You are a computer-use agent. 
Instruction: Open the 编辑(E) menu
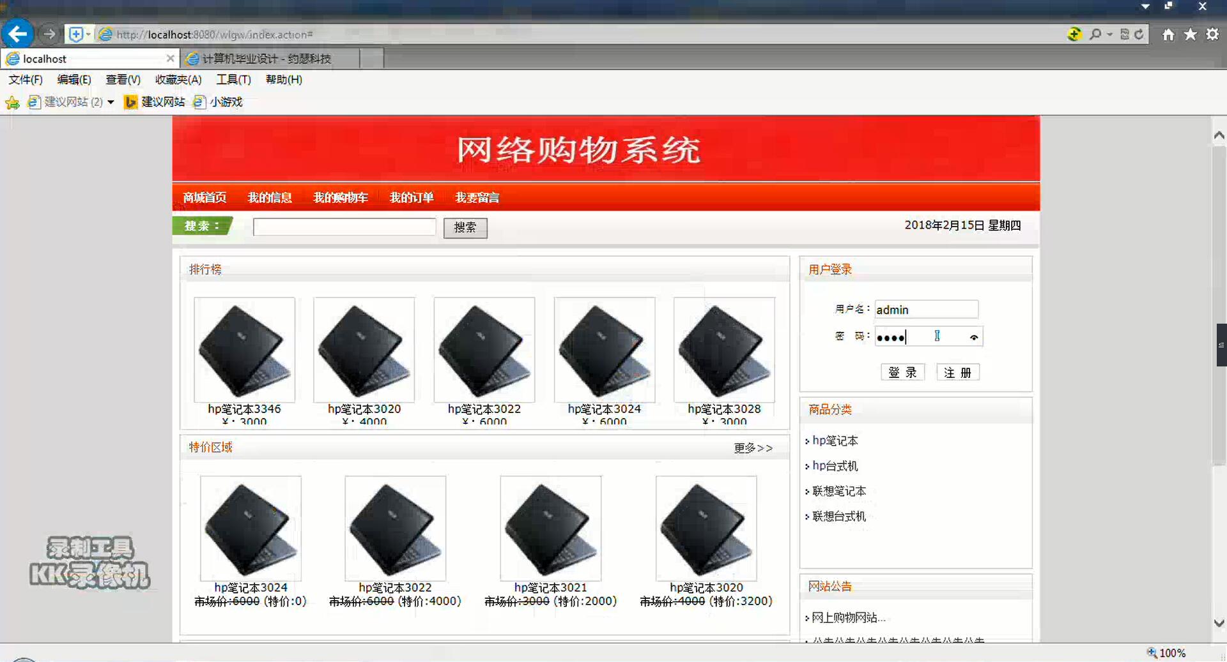pos(74,80)
